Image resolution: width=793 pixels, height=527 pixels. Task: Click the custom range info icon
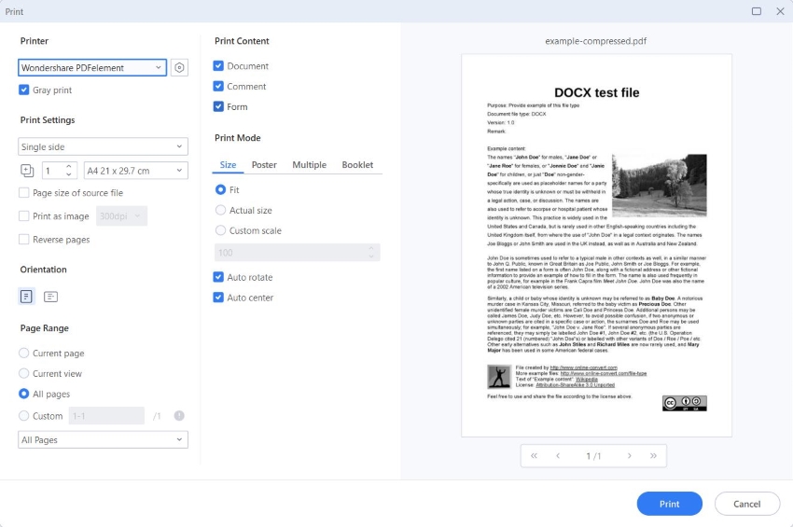point(179,416)
